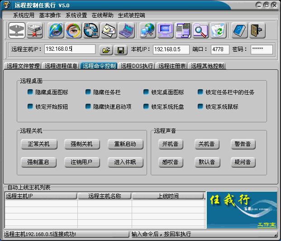This screenshot has width=281, height=241.
Task: Enable the 隐藏桌面图标 checkbox
Action: tap(30, 92)
